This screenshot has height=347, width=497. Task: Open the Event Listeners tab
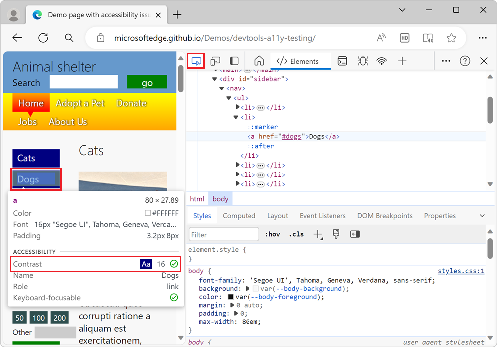tap(323, 215)
